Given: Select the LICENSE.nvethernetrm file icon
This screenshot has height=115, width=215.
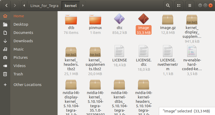Looking at the screenshot, I should click(168, 51).
